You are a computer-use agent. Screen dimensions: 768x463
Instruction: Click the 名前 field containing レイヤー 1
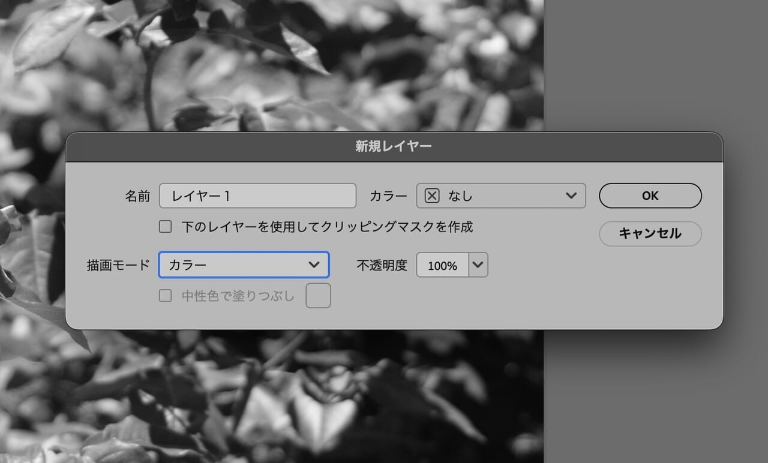[257, 196]
